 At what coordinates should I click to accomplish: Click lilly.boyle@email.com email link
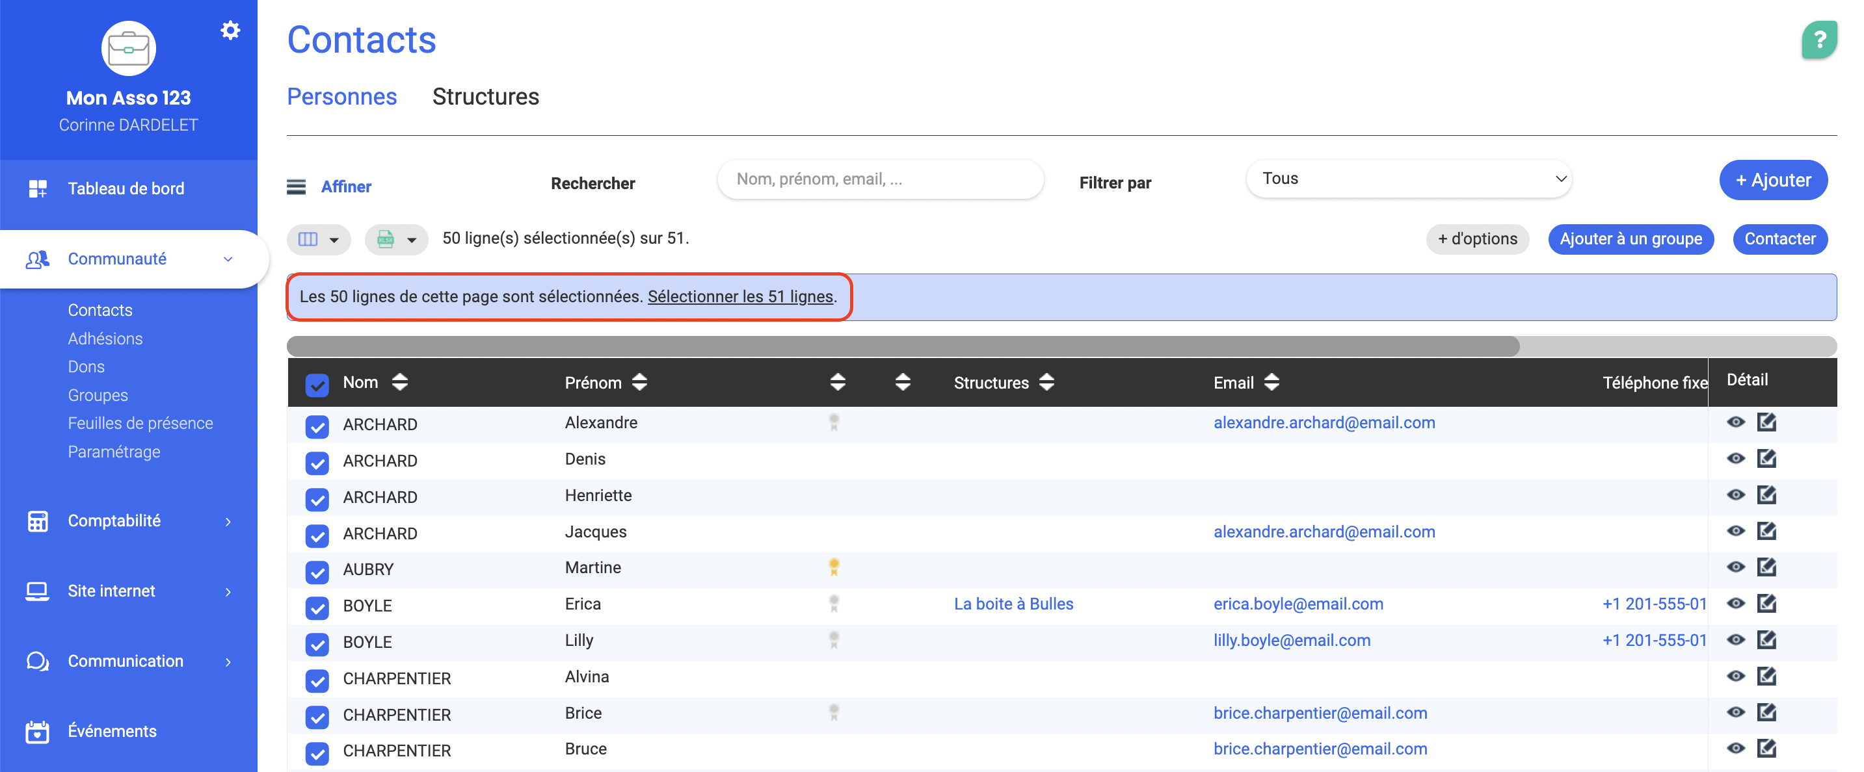[1292, 639]
